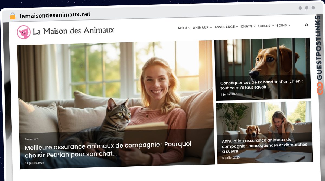The image size is (325, 181).
Task: Click the 11 juillet 2025 date
Action: 34,163
